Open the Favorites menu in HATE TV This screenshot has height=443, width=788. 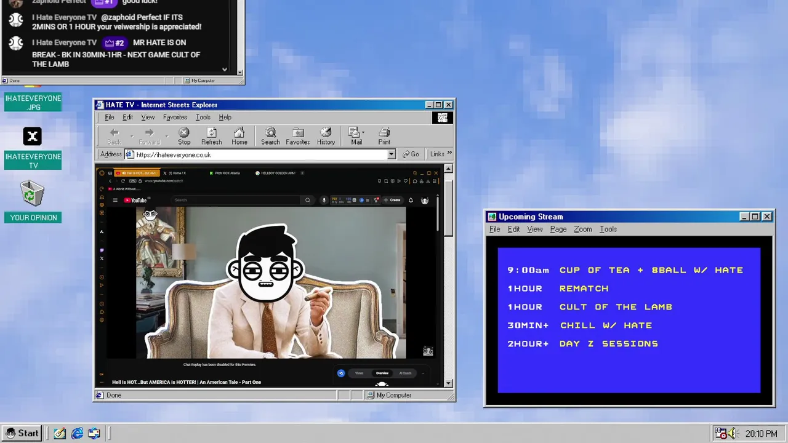(x=175, y=117)
